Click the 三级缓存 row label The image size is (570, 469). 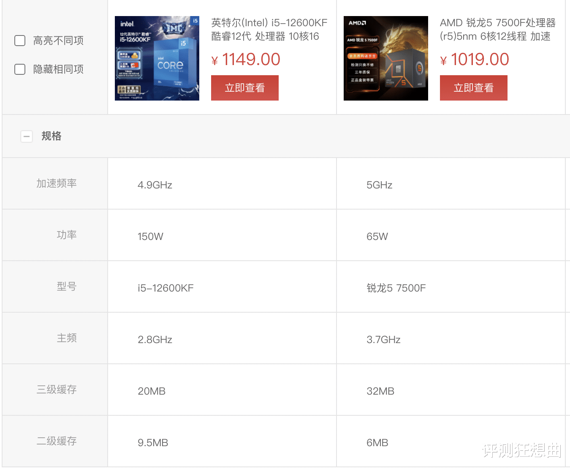click(x=57, y=390)
